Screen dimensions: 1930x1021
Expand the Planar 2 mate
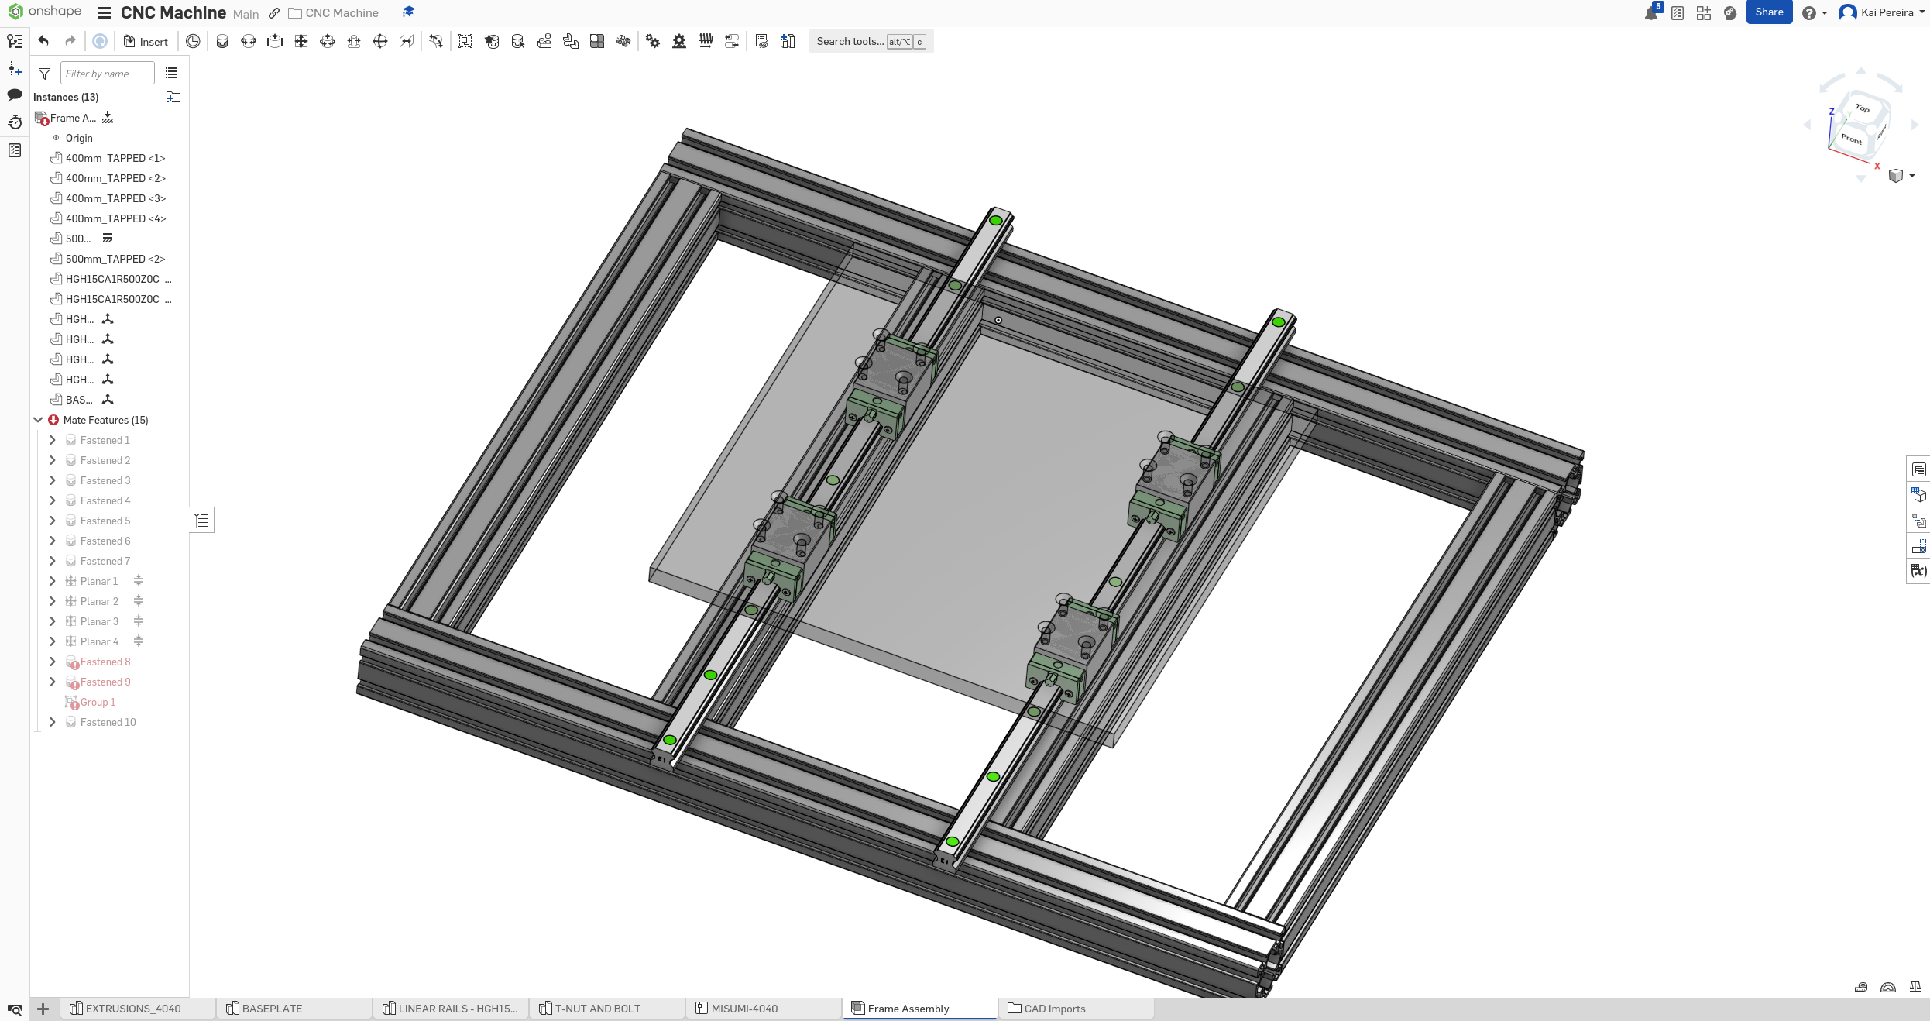click(53, 601)
